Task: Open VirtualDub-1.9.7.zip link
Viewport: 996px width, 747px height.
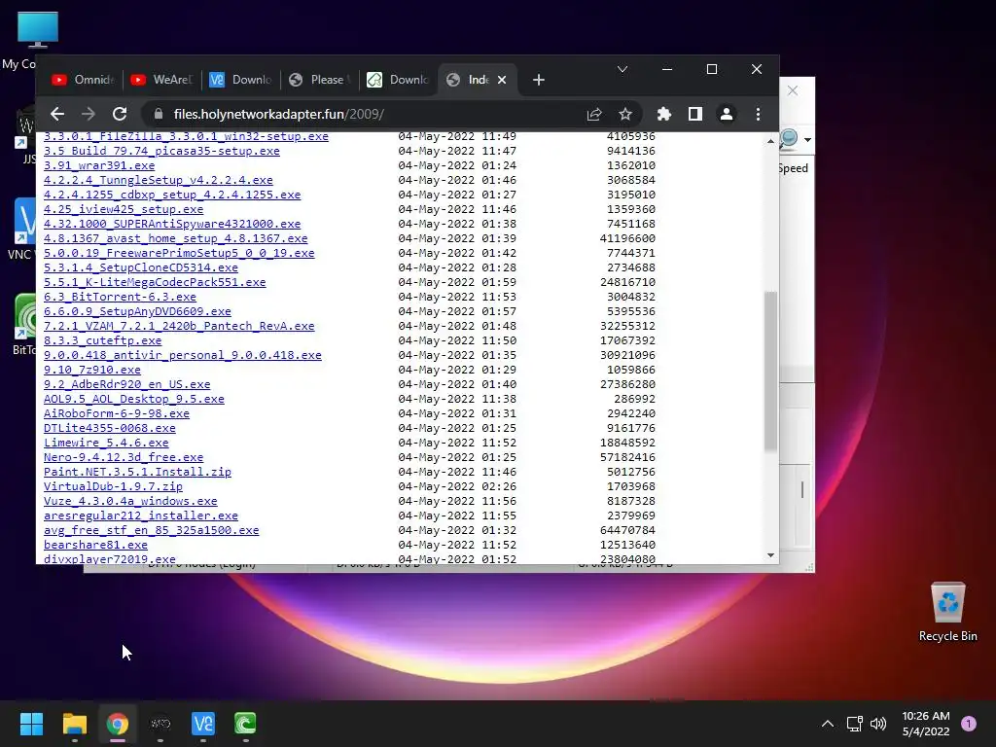Action: click(x=113, y=487)
